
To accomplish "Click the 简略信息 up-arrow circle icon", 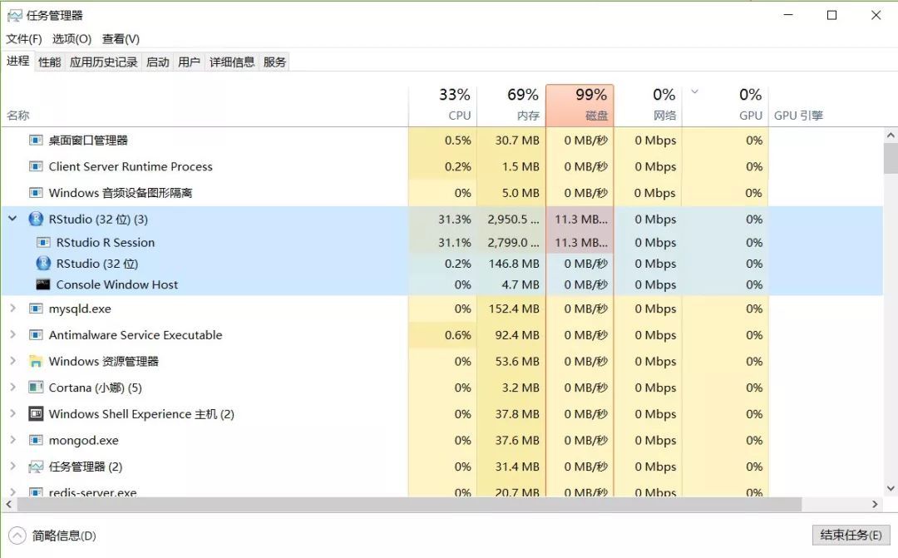I will (17, 536).
